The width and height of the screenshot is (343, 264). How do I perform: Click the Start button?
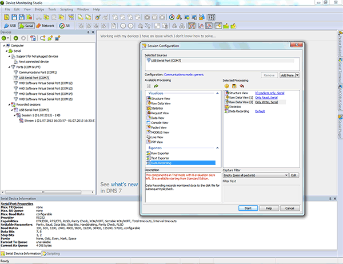coord(248,208)
